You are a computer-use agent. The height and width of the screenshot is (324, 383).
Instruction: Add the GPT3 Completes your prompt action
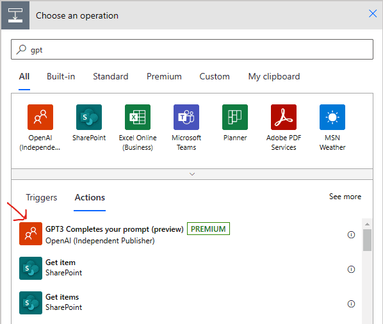coord(125,234)
